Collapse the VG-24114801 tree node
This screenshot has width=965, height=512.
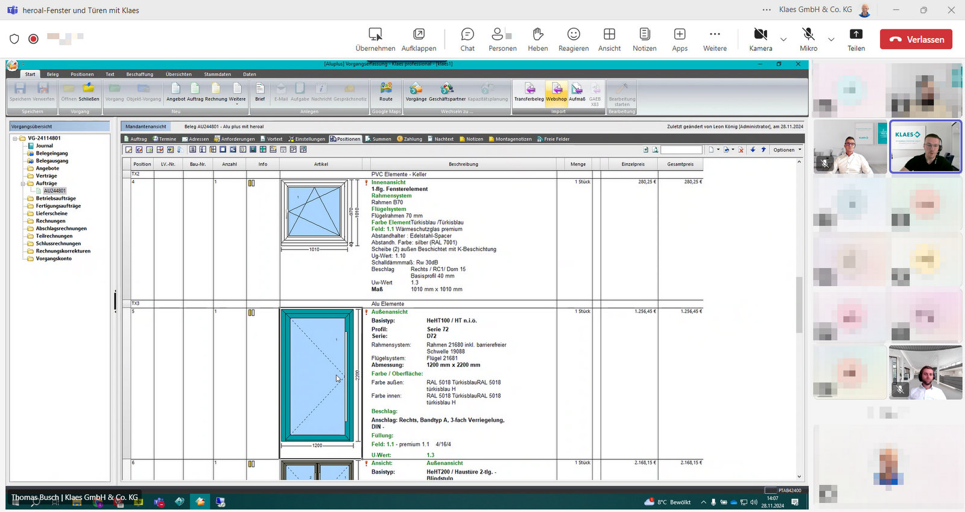click(x=15, y=139)
